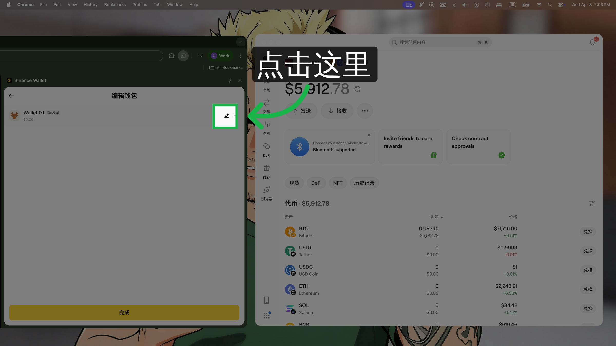
Task: Click 兑换 for USDC
Action: [x=588, y=270]
